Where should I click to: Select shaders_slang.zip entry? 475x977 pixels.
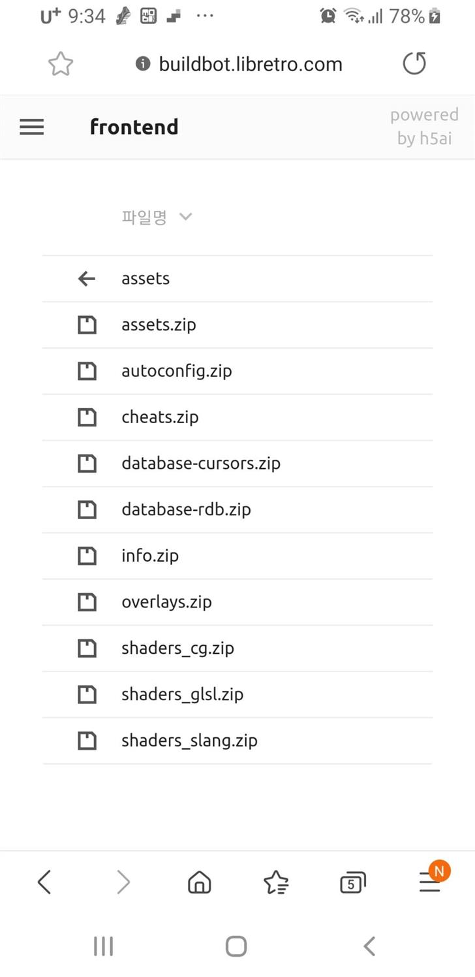pyautogui.click(x=237, y=741)
